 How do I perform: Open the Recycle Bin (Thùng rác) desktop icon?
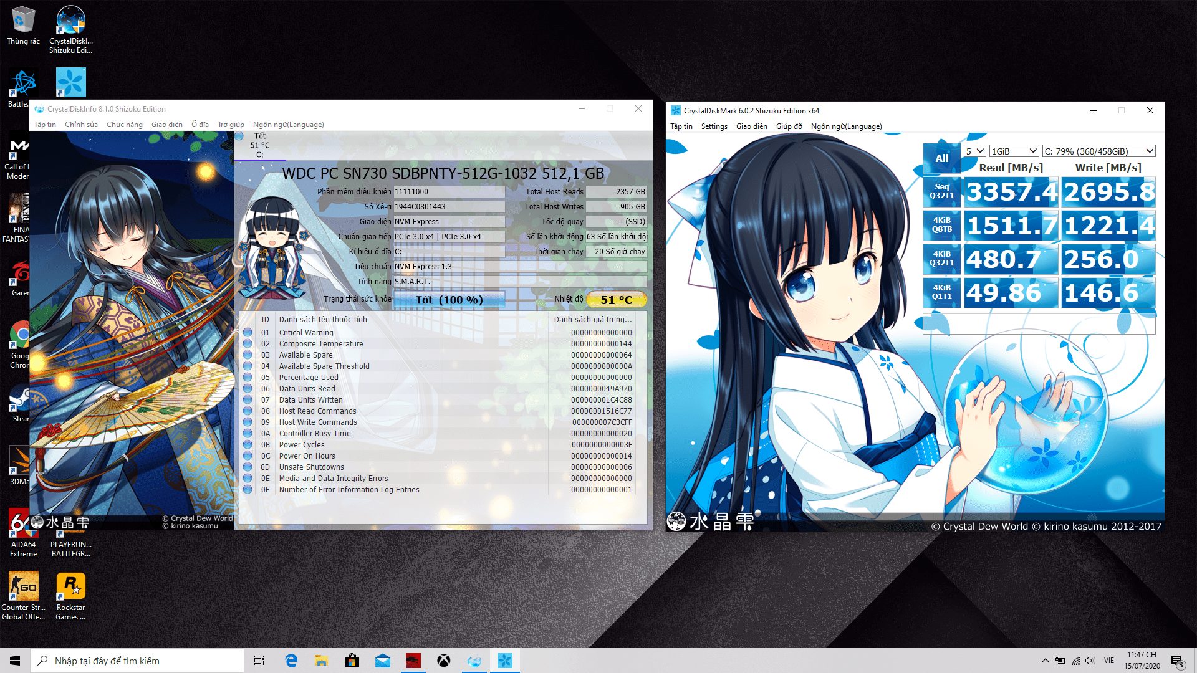tap(23, 25)
